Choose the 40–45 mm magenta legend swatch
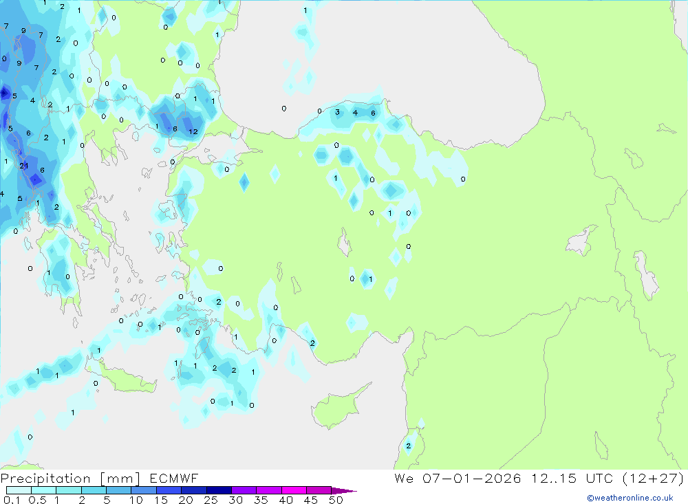Viewport: 688px width, 504px height. [x=294, y=490]
